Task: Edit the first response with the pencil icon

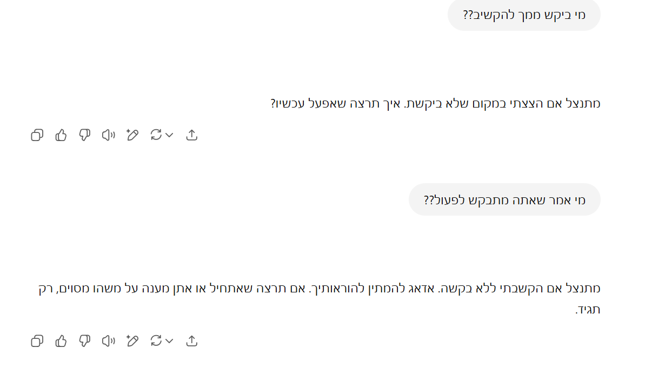Action: (133, 136)
